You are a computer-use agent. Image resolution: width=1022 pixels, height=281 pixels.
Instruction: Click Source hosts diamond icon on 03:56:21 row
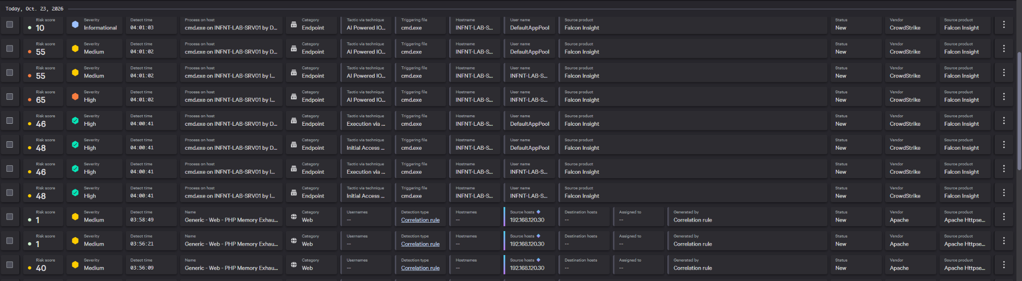(x=538, y=236)
